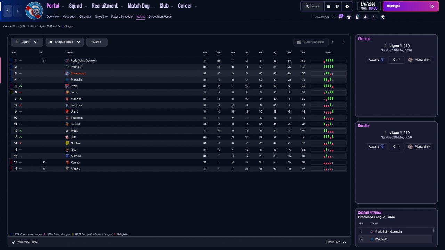Click the bookmark icon beside Search
The image size is (445, 250).
329,6
